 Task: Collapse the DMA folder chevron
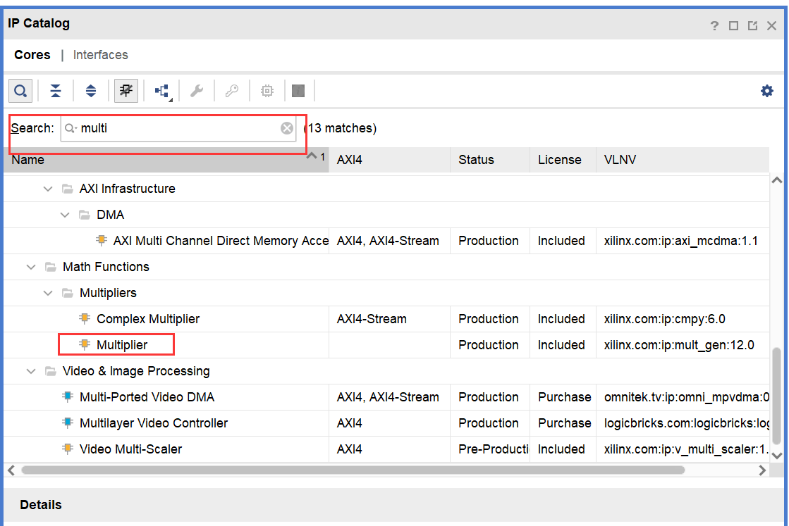click(65, 215)
